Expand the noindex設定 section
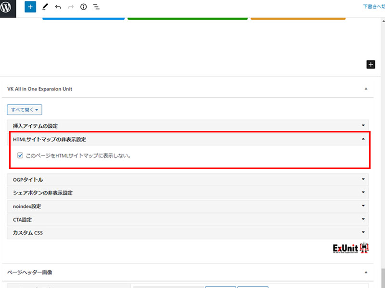 coord(188,206)
